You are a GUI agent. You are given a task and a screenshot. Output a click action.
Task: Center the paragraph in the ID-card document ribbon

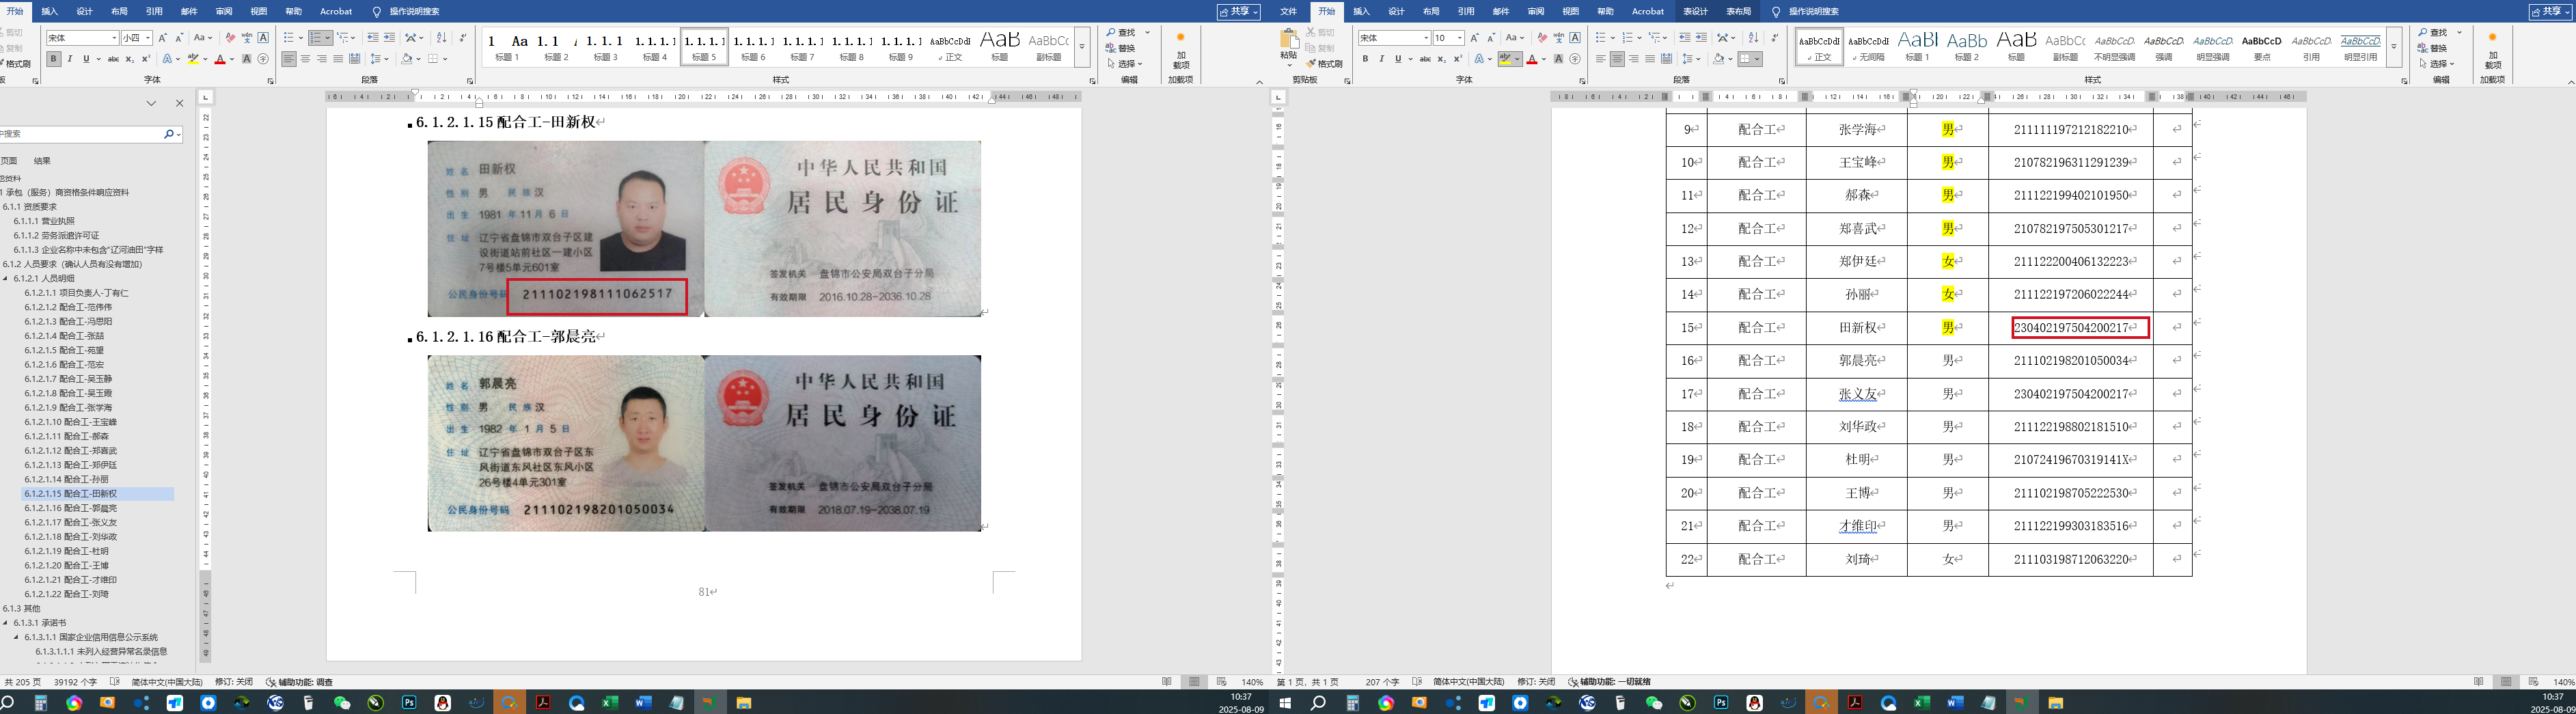click(305, 59)
